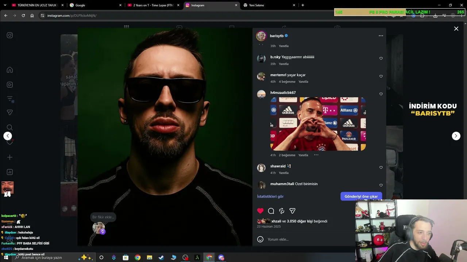
Task: Open the comment bubble icon under the post
Action: click(271, 211)
